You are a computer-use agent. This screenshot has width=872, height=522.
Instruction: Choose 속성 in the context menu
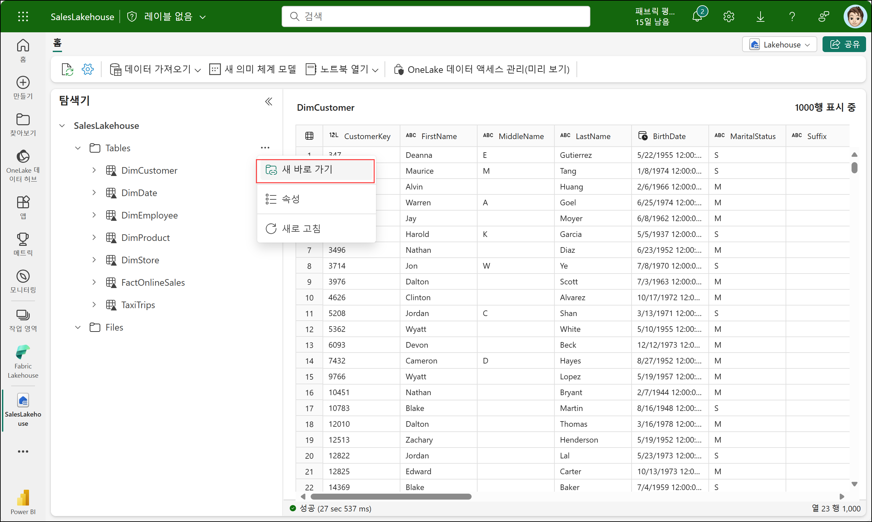tap(291, 199)
